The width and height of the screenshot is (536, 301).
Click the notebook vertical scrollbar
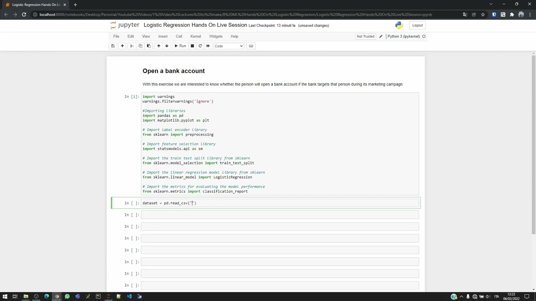[x=533, y=144]
